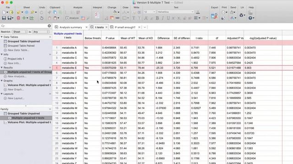The width and height of the screenshot is (293, 164).
Task: Close the 'P small enough?' tab
Action: coord(139,27)
